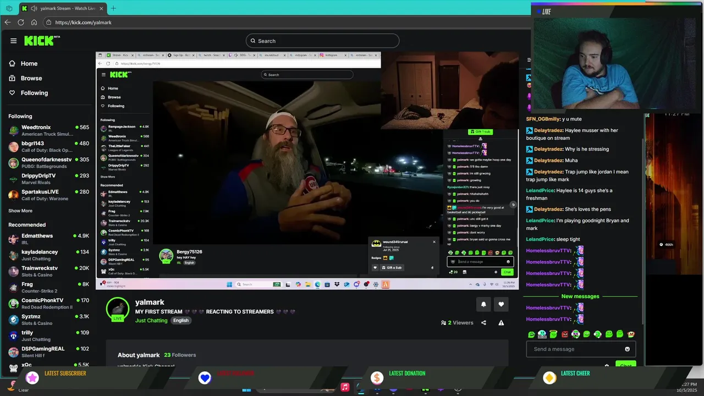The height and width of the screenshot is (396, 704).
Task: Open DSPGamingREAL recommended channel
Action: (48, 351)
